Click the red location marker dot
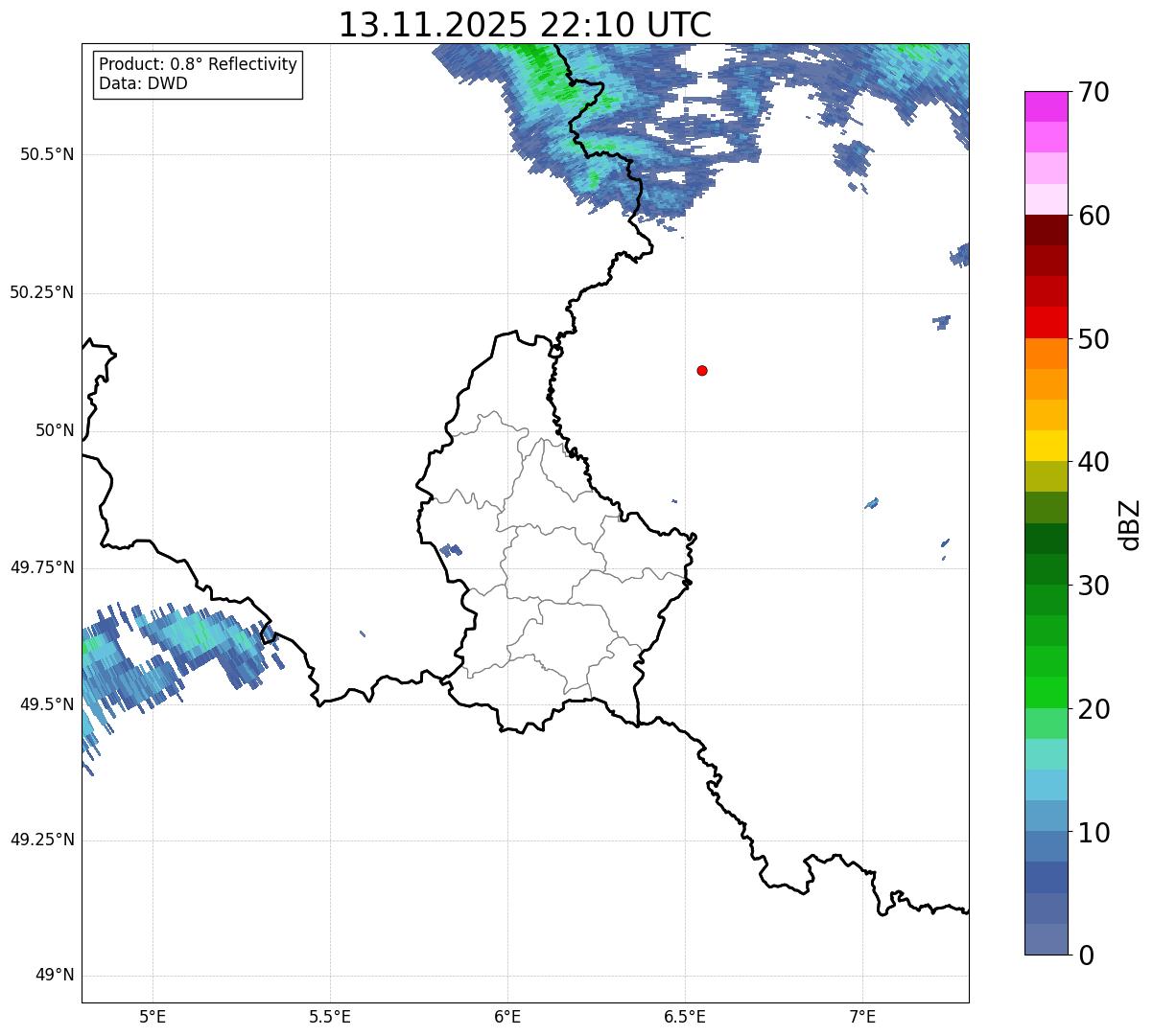The width and height of the screenshot is (1153, 1036). (x=702, y=370)
